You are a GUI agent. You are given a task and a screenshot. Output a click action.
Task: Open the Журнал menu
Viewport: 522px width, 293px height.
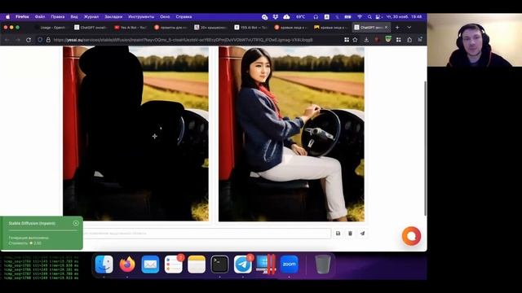(x=91, y=16)
